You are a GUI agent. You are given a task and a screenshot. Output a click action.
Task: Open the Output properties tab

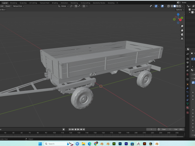coord(188,62)
